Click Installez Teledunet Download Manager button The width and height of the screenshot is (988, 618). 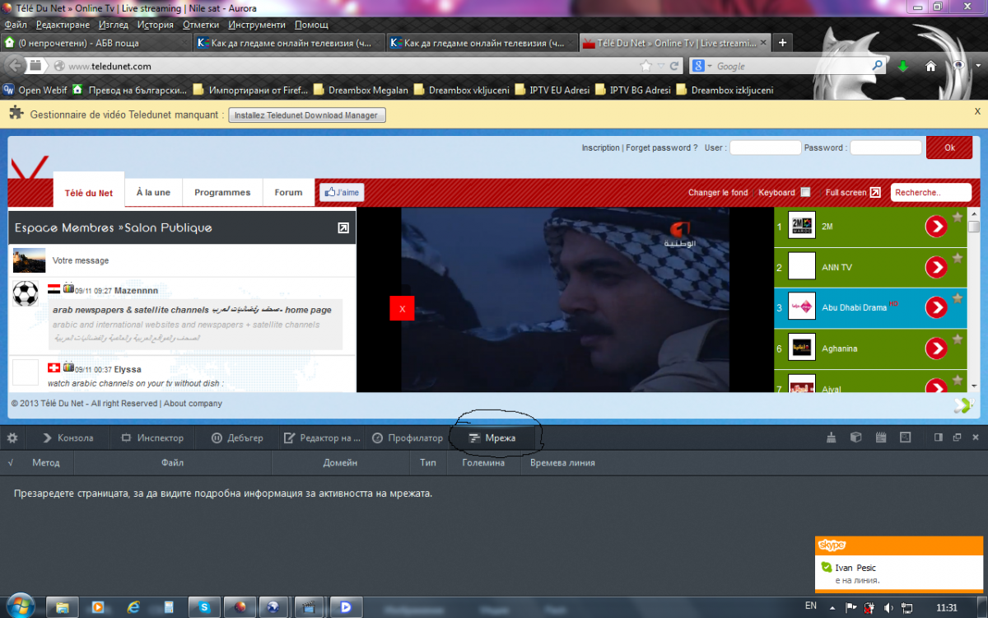(306, 115)
